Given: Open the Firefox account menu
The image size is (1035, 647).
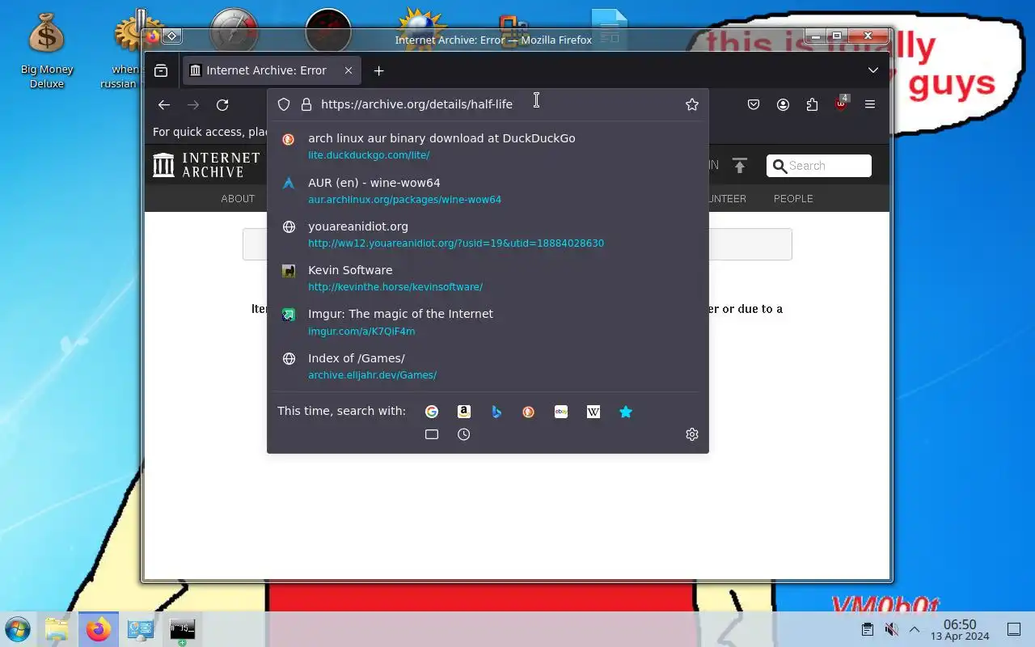Looking at the screenshot, I should click(x=783, y=104).
